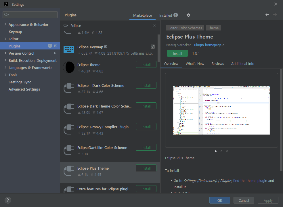Click the Apply button
The height and width of the screenshot is (207, 283).
click(268, 200)
